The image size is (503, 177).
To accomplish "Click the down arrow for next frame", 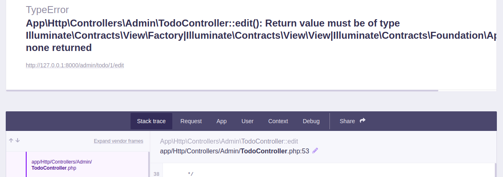I will tap(18, 140).
